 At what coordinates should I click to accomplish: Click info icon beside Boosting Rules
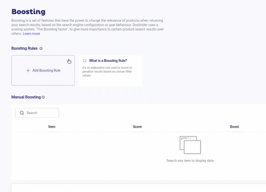(41, 48)
